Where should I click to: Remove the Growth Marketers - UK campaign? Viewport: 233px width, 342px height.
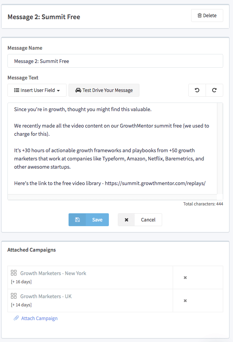[185, 301]
